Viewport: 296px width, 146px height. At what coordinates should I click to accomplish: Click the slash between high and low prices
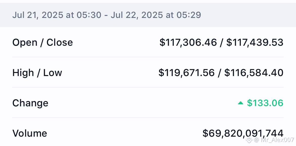[219, 73]
